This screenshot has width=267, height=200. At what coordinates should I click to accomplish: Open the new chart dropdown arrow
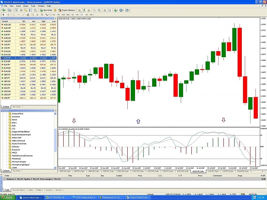pyautogui.click(x=6, y=10)
